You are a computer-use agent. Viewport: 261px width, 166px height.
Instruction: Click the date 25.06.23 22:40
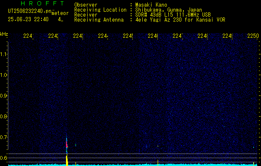pos(28,20)
